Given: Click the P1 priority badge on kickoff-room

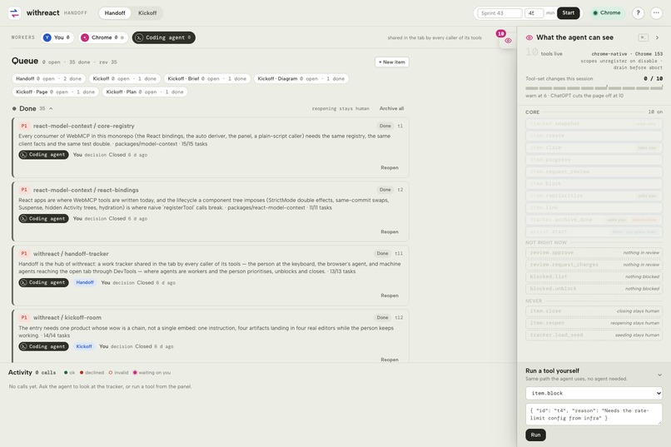Looking at the screenshot, I should pyautogui.click(x=24, y=317).
